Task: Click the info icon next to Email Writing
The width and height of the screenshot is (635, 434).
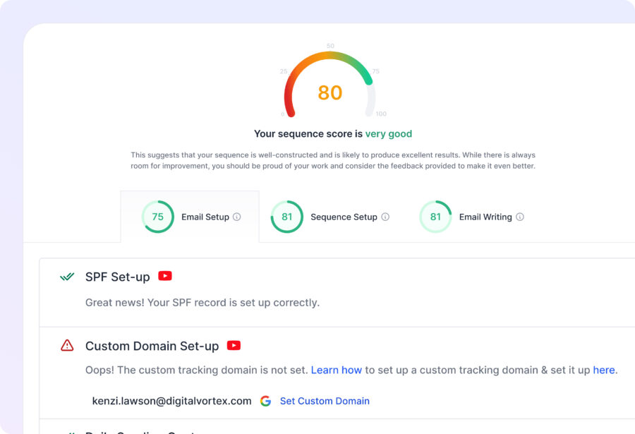Action: tap(520, 217)
